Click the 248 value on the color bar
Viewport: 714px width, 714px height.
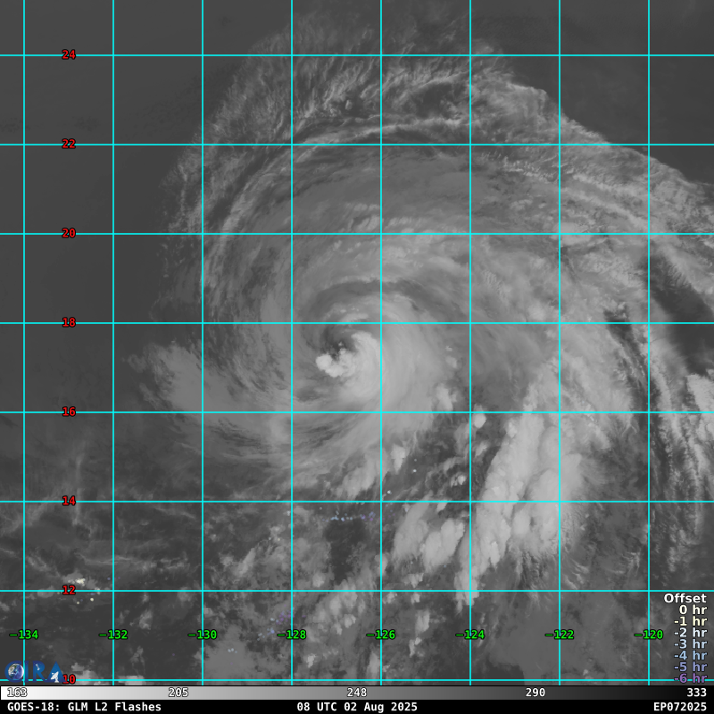tap(357, 693)
